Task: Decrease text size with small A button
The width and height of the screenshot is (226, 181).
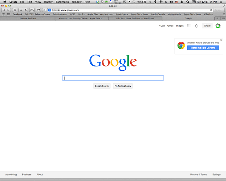Action: pos(21,10)
